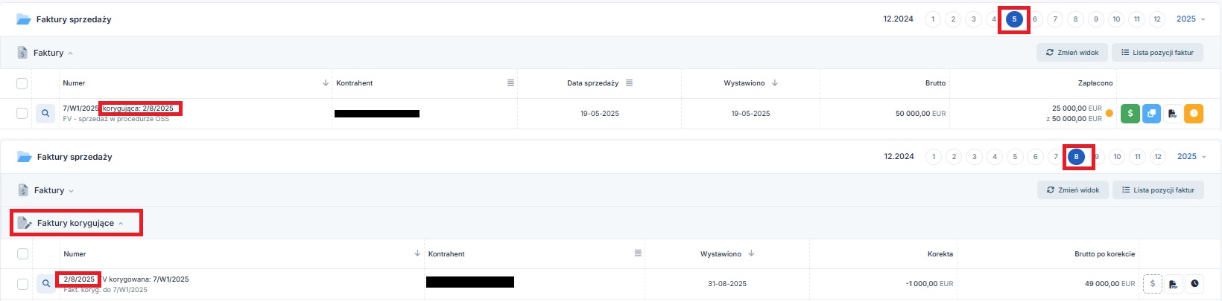Collapse the Faktury korygujące section
Image resolution: width=1222 pixels, height=301 pixels.
coord(75,223)
